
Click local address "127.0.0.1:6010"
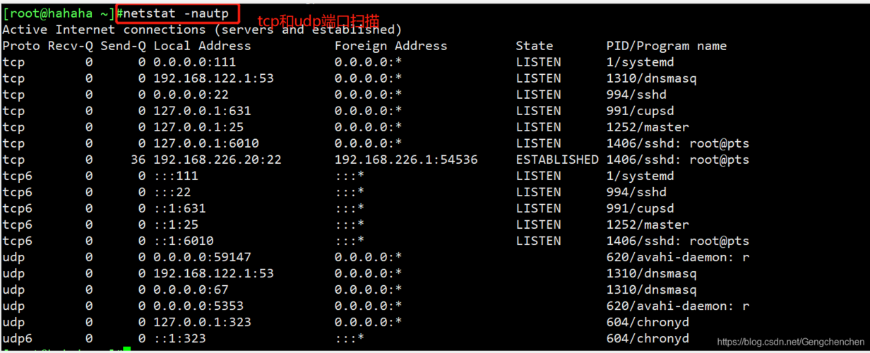coord(206,143)
